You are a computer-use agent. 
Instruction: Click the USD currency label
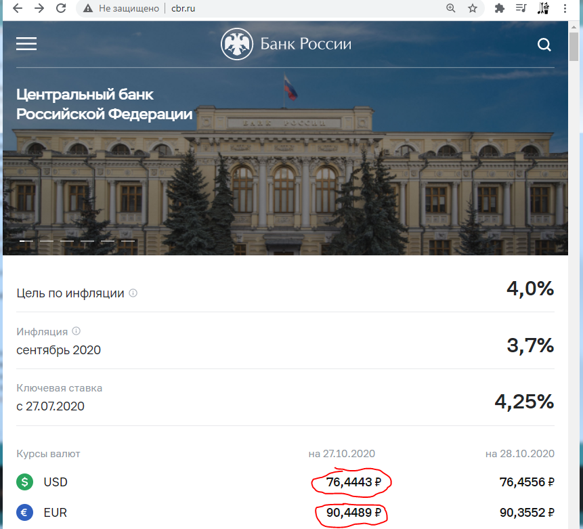(56, 482)
